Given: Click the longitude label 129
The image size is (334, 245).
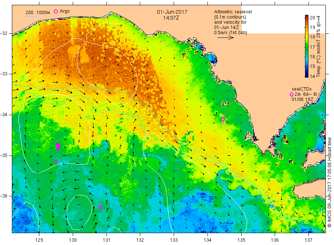Looking at the screenshot, I should (x=39, y=240).
